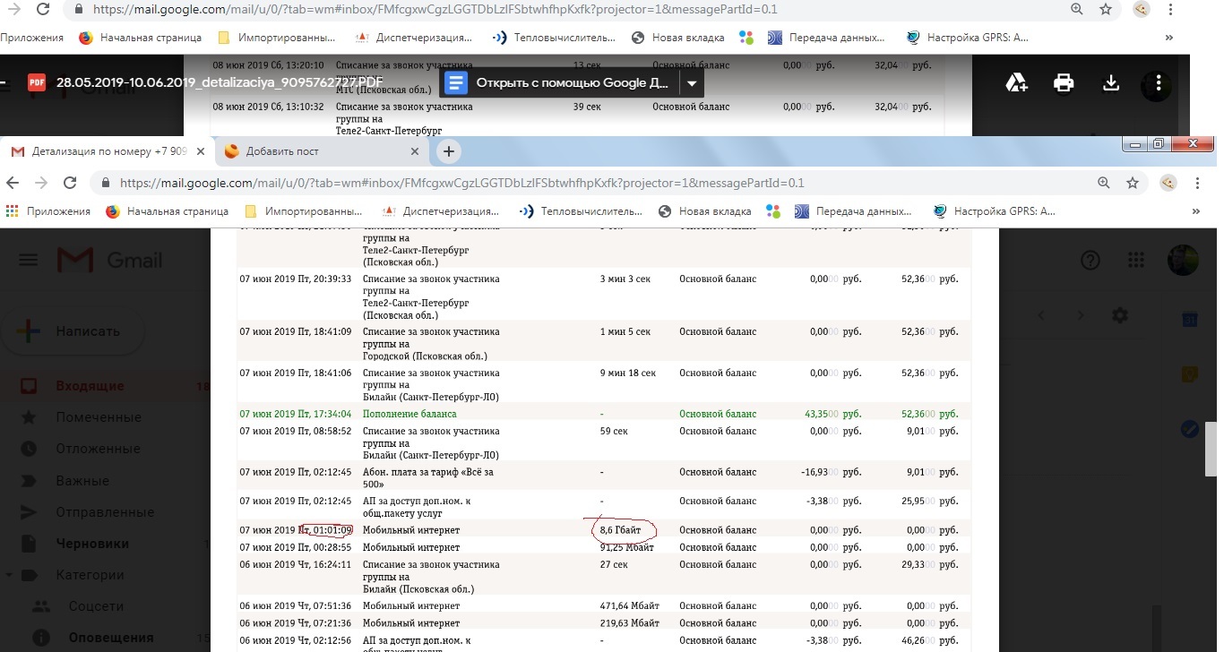Close the 'Детализация по номеру' tab
The width and height of the screenshot is (1224, 652).
[202, 151]
